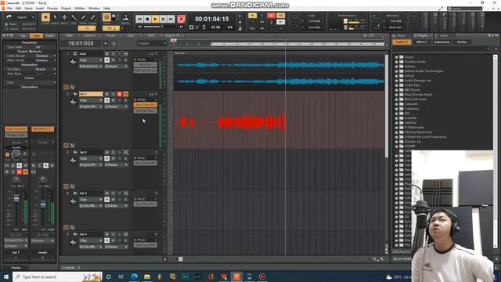The height and width of the screenshot is (282, 501).
Task: Open the Export dropdown arrow
Action: 33,17
